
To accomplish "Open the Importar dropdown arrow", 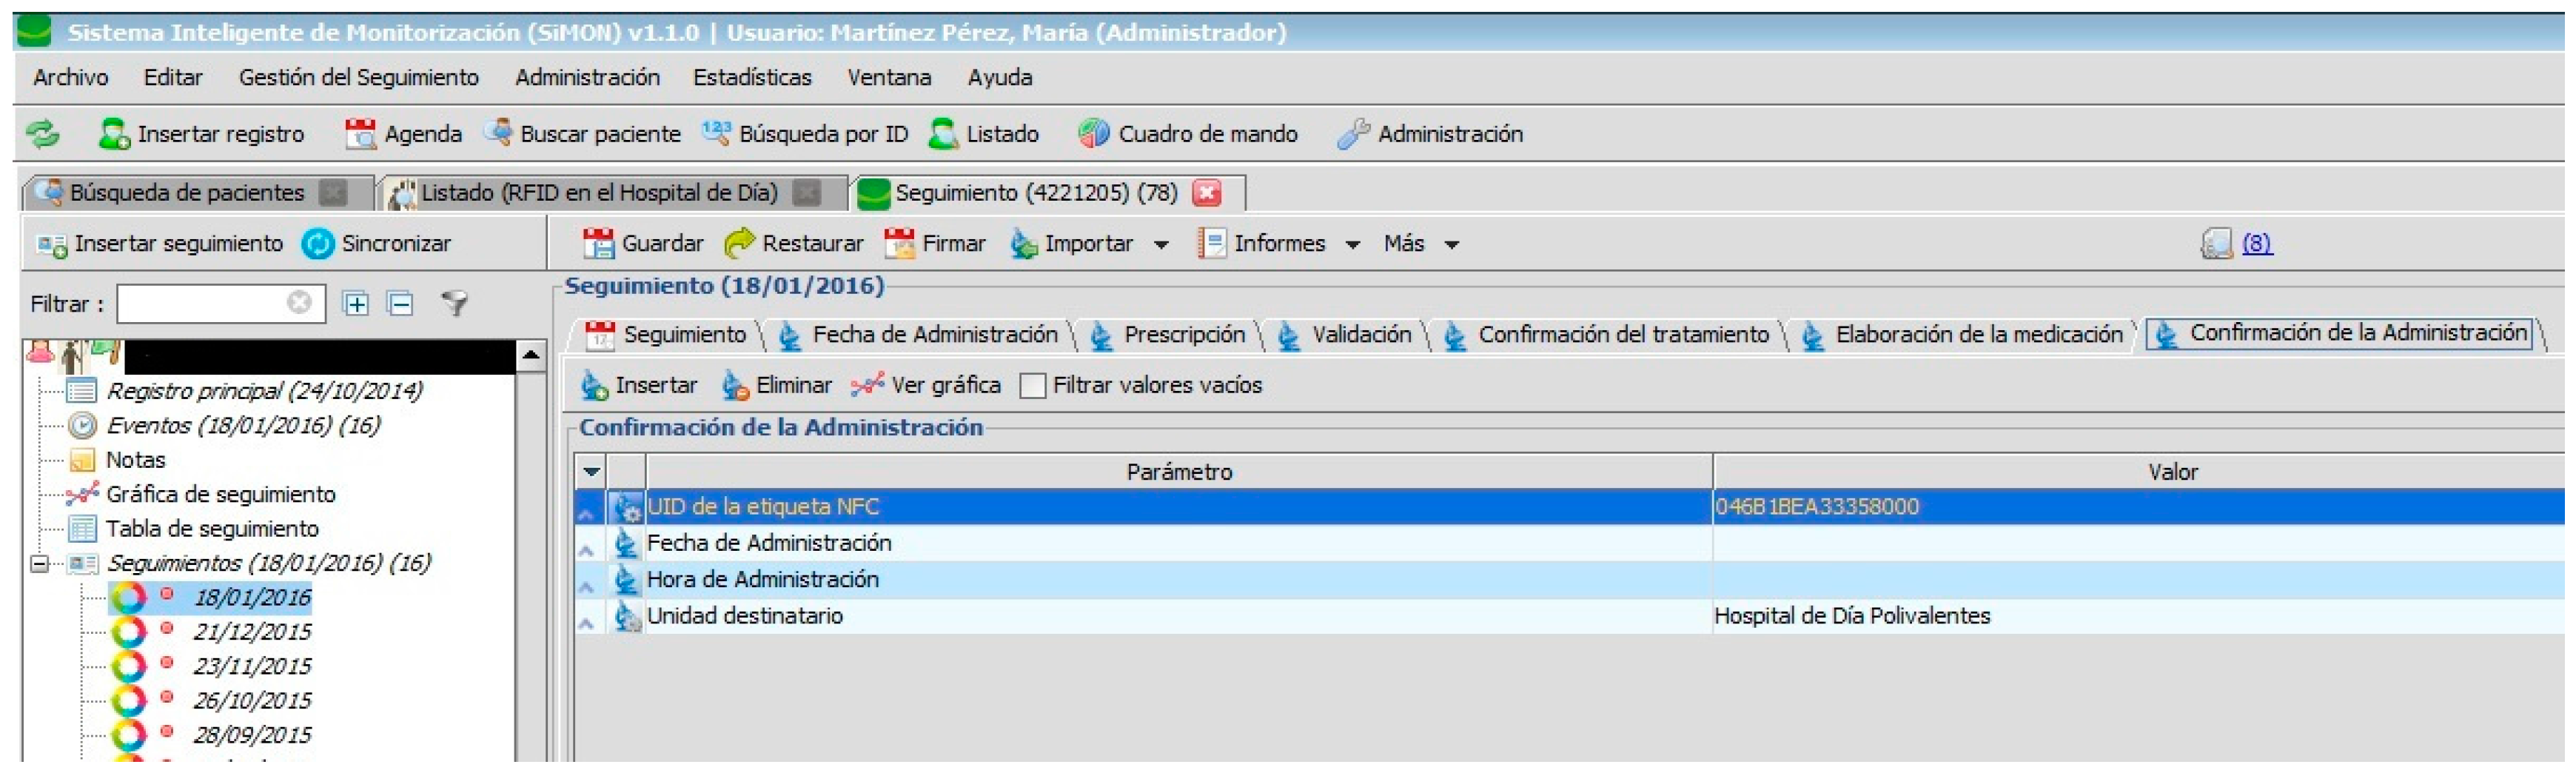I will tap(1161, 245).
